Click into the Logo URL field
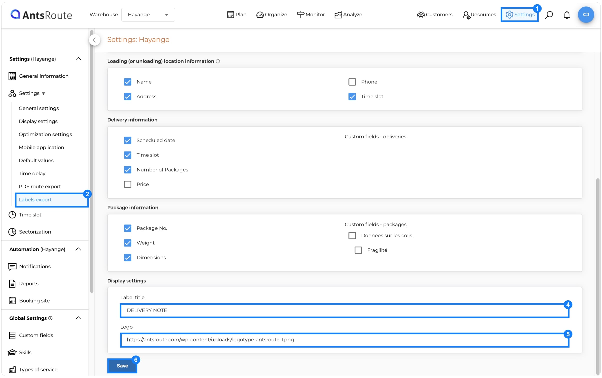602x378 pixels. 344,340
